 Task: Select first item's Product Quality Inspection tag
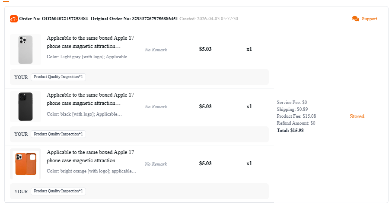point(58,77)
